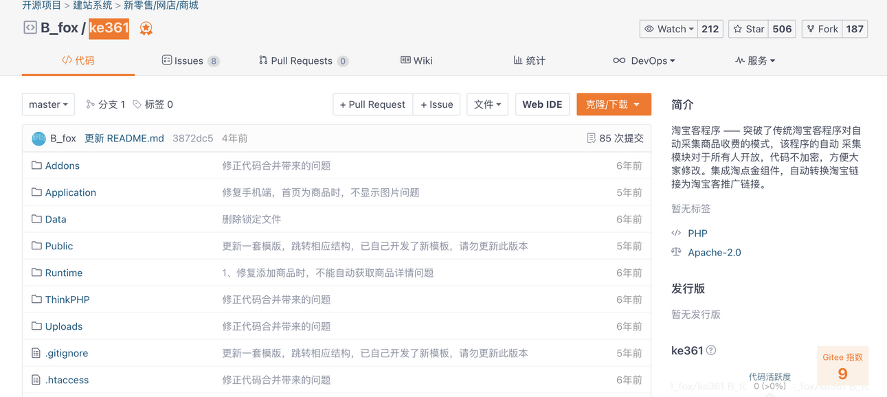Expand the 克隆/下载 dropdown
This screenshot has height=397, width=887.
click(x=613, y=104)
